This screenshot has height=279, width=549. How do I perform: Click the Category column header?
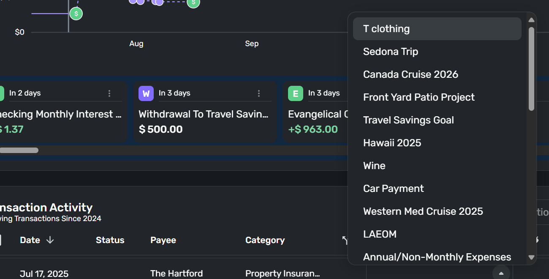(265, 240)
